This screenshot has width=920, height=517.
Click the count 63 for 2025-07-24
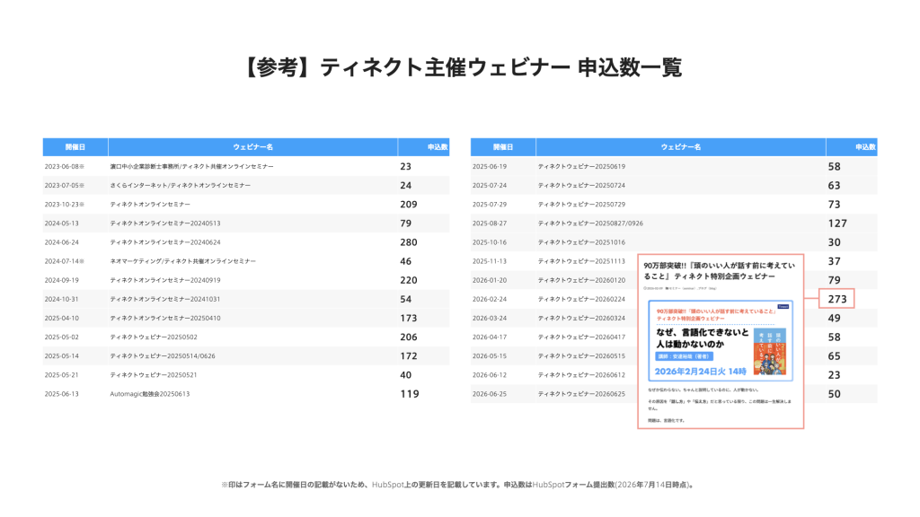pos(834,185)
